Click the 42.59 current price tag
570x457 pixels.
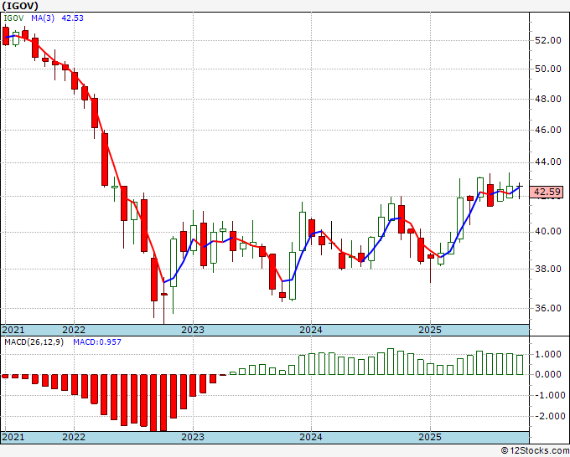548,192
